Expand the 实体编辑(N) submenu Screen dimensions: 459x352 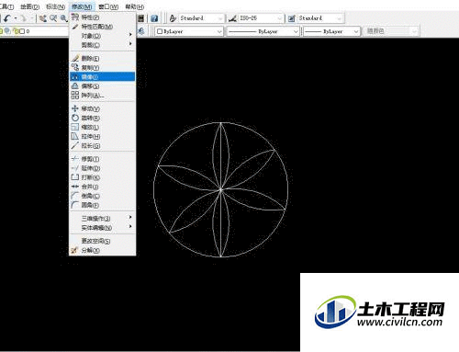click(x=103, y=227)
